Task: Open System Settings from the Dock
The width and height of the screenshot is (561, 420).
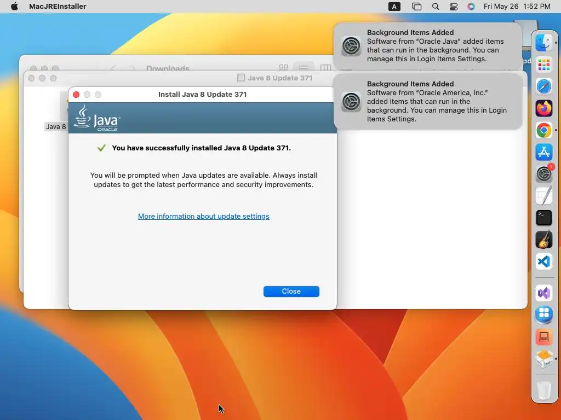Action: click(x=544, y=174)
